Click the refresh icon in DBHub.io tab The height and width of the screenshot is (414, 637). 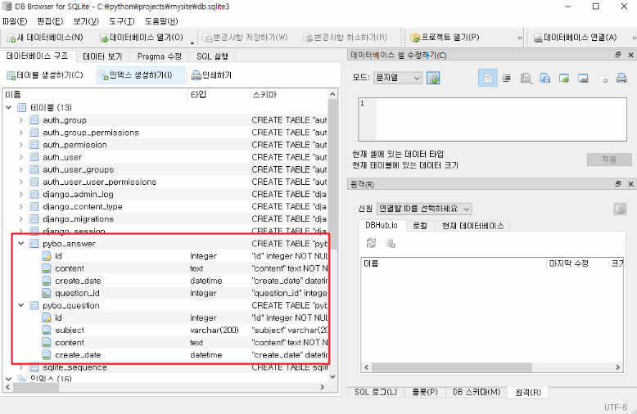click(x=371, y=243)
